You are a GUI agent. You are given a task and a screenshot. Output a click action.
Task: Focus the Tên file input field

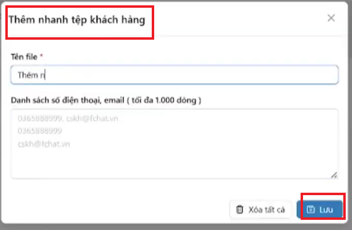coord(175,75)
